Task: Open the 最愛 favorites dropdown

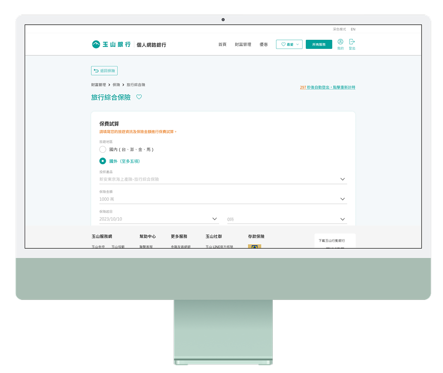Action: [x=289, y=45]
